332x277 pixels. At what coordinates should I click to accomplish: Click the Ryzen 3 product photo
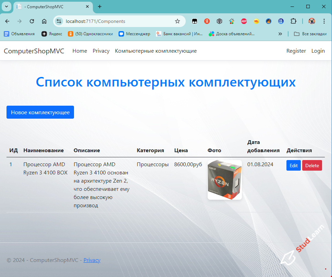224,179
